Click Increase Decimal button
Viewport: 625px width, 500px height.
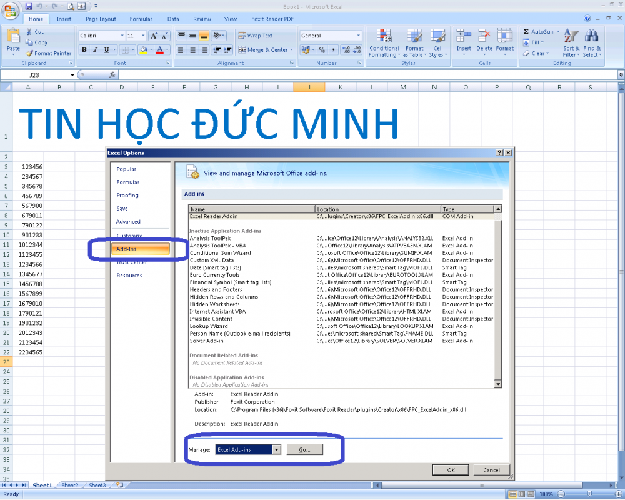click(346, 50)
